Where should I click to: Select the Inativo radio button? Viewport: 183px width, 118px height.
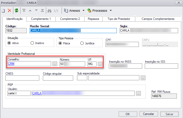[x=32, y=43]
